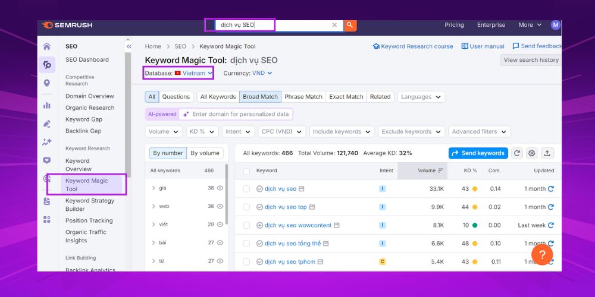Open table settings gear icon
595x297 pixels.
pyautogui.click(x=531, y=153)
